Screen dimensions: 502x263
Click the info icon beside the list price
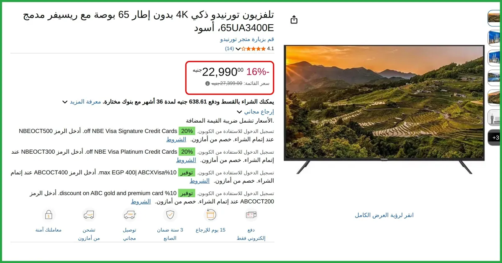click(207, 83)
